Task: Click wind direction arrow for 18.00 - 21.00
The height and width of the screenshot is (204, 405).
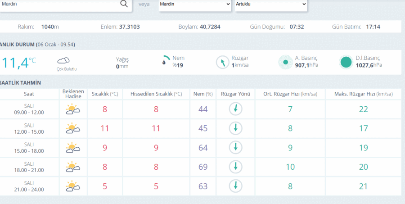Action: [x=235, y=167]
